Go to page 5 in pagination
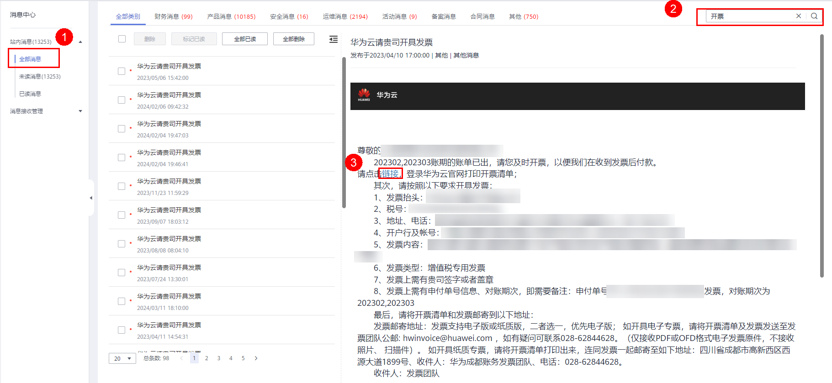The height and width of the screenshot is (383, 832). click(243, 358)
